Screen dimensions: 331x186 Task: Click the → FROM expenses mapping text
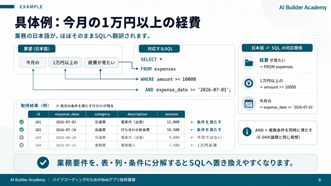[276, 67]
